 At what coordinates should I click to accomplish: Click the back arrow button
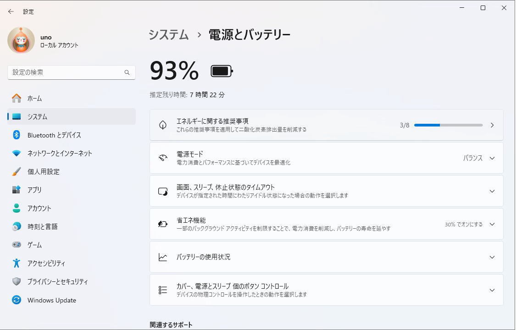tap(11, 11)
